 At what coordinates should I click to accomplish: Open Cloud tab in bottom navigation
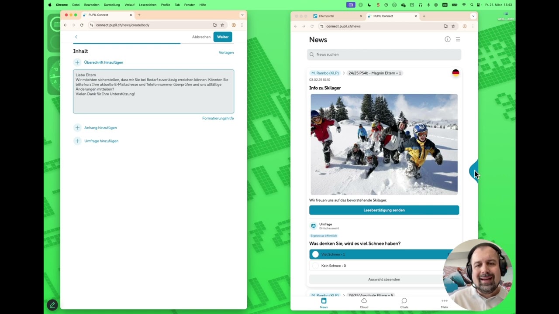point(364,303)
